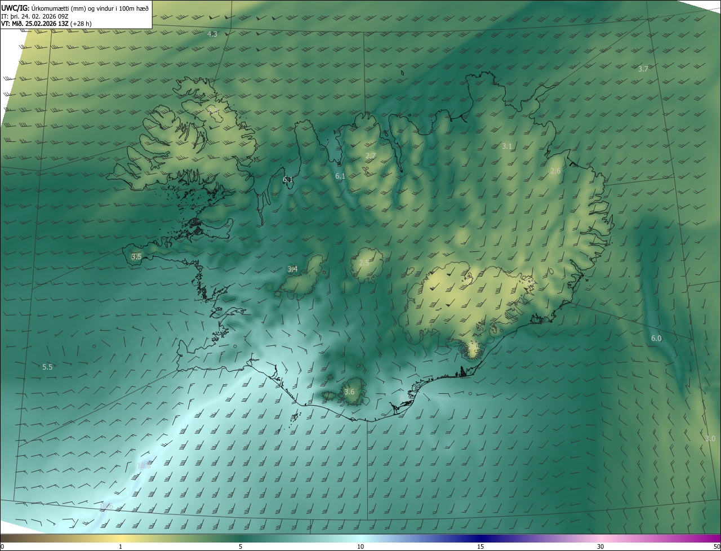Click the '1' tick on the color scale
721x551 pixels.
coord(121,546)
